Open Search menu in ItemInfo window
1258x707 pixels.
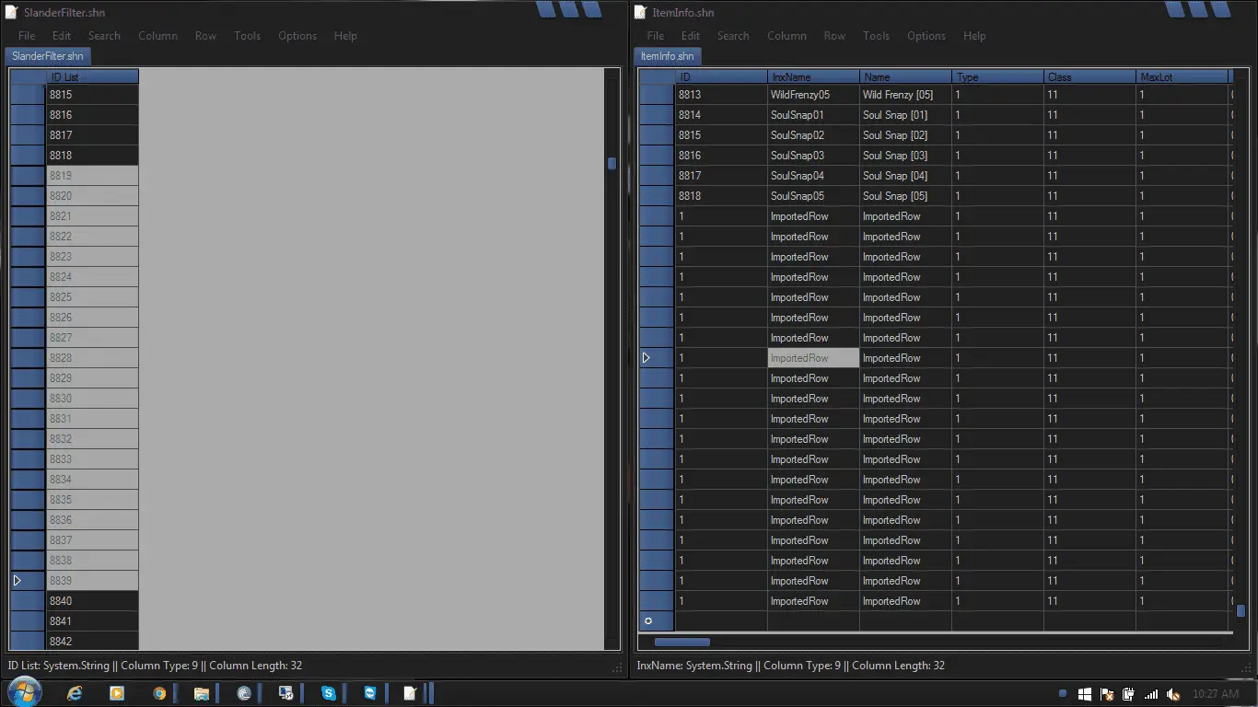click(733, 36)
